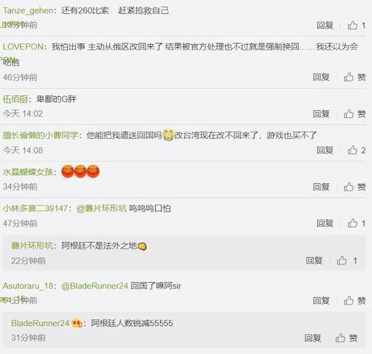Reply to the 14:08 comment
Screen dimensions: 372x354
click(x=325, y=150)
